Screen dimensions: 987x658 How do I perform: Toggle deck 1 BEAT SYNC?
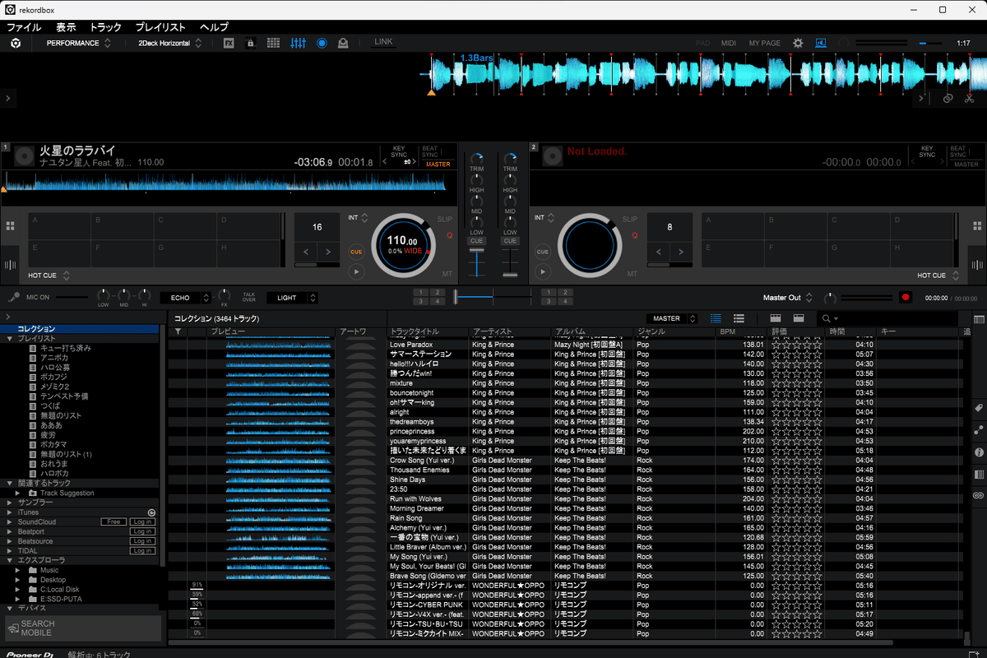(x=429, y=152)
